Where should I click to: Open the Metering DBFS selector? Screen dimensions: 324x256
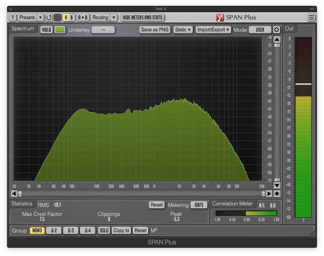pos(199,205)
